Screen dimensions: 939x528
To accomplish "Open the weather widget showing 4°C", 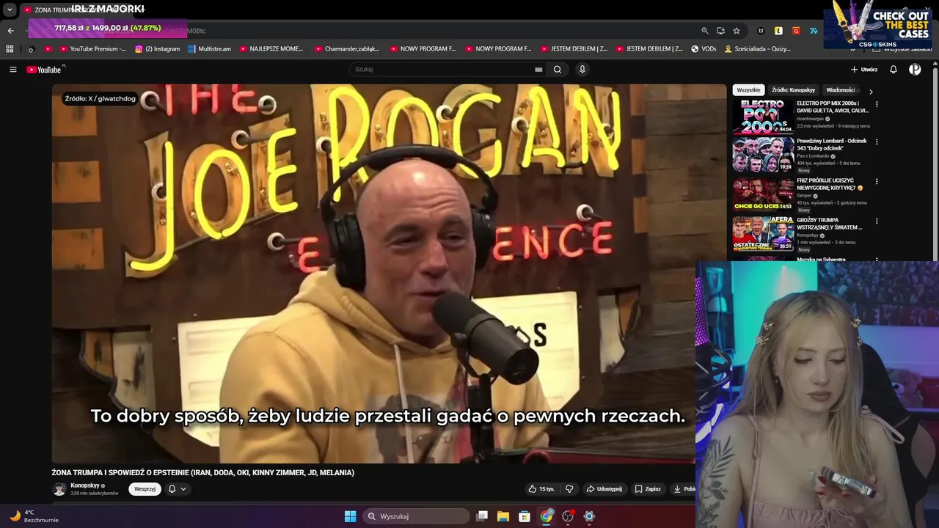I will click(33, 516).
